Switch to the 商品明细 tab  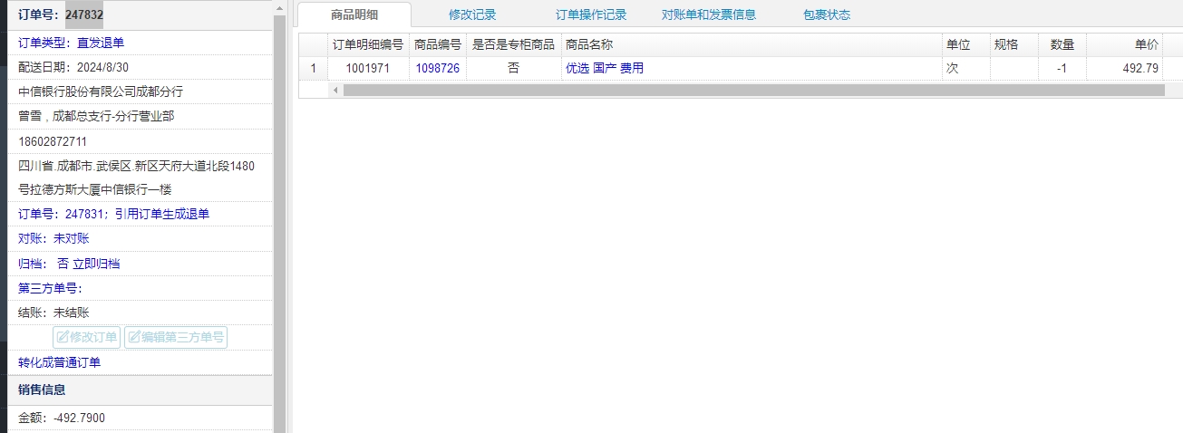pyautogui.click(x=354, y=14)
